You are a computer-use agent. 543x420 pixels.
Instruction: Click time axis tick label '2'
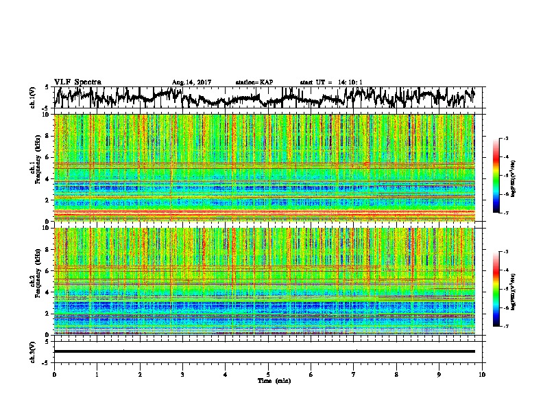[x=140, y=375]
